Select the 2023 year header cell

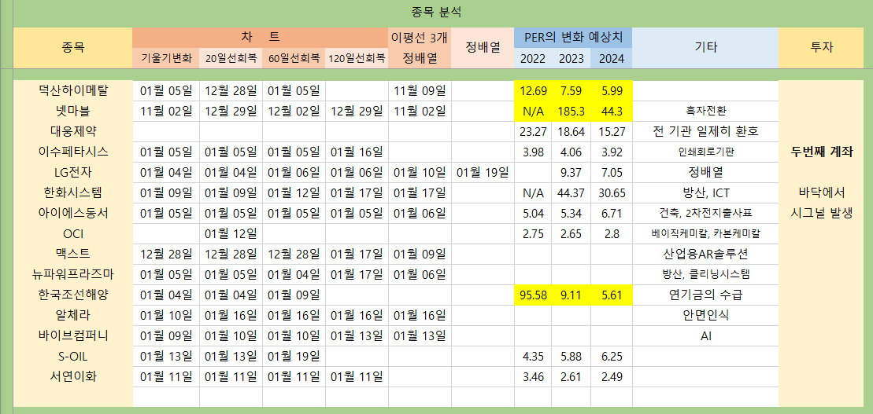pos(571,58)
